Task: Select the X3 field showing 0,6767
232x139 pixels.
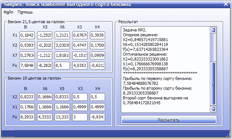Action: (80, 35)
